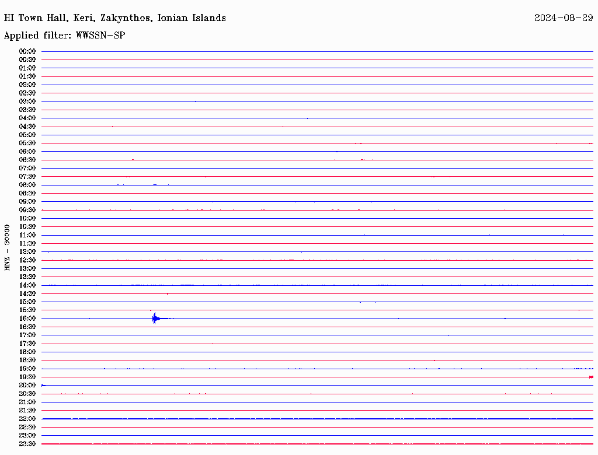Viewport: 598px width, 455px height.
Task: Click the blue blip at the start of the 20:00 trace
Action: tap(43, 385)
